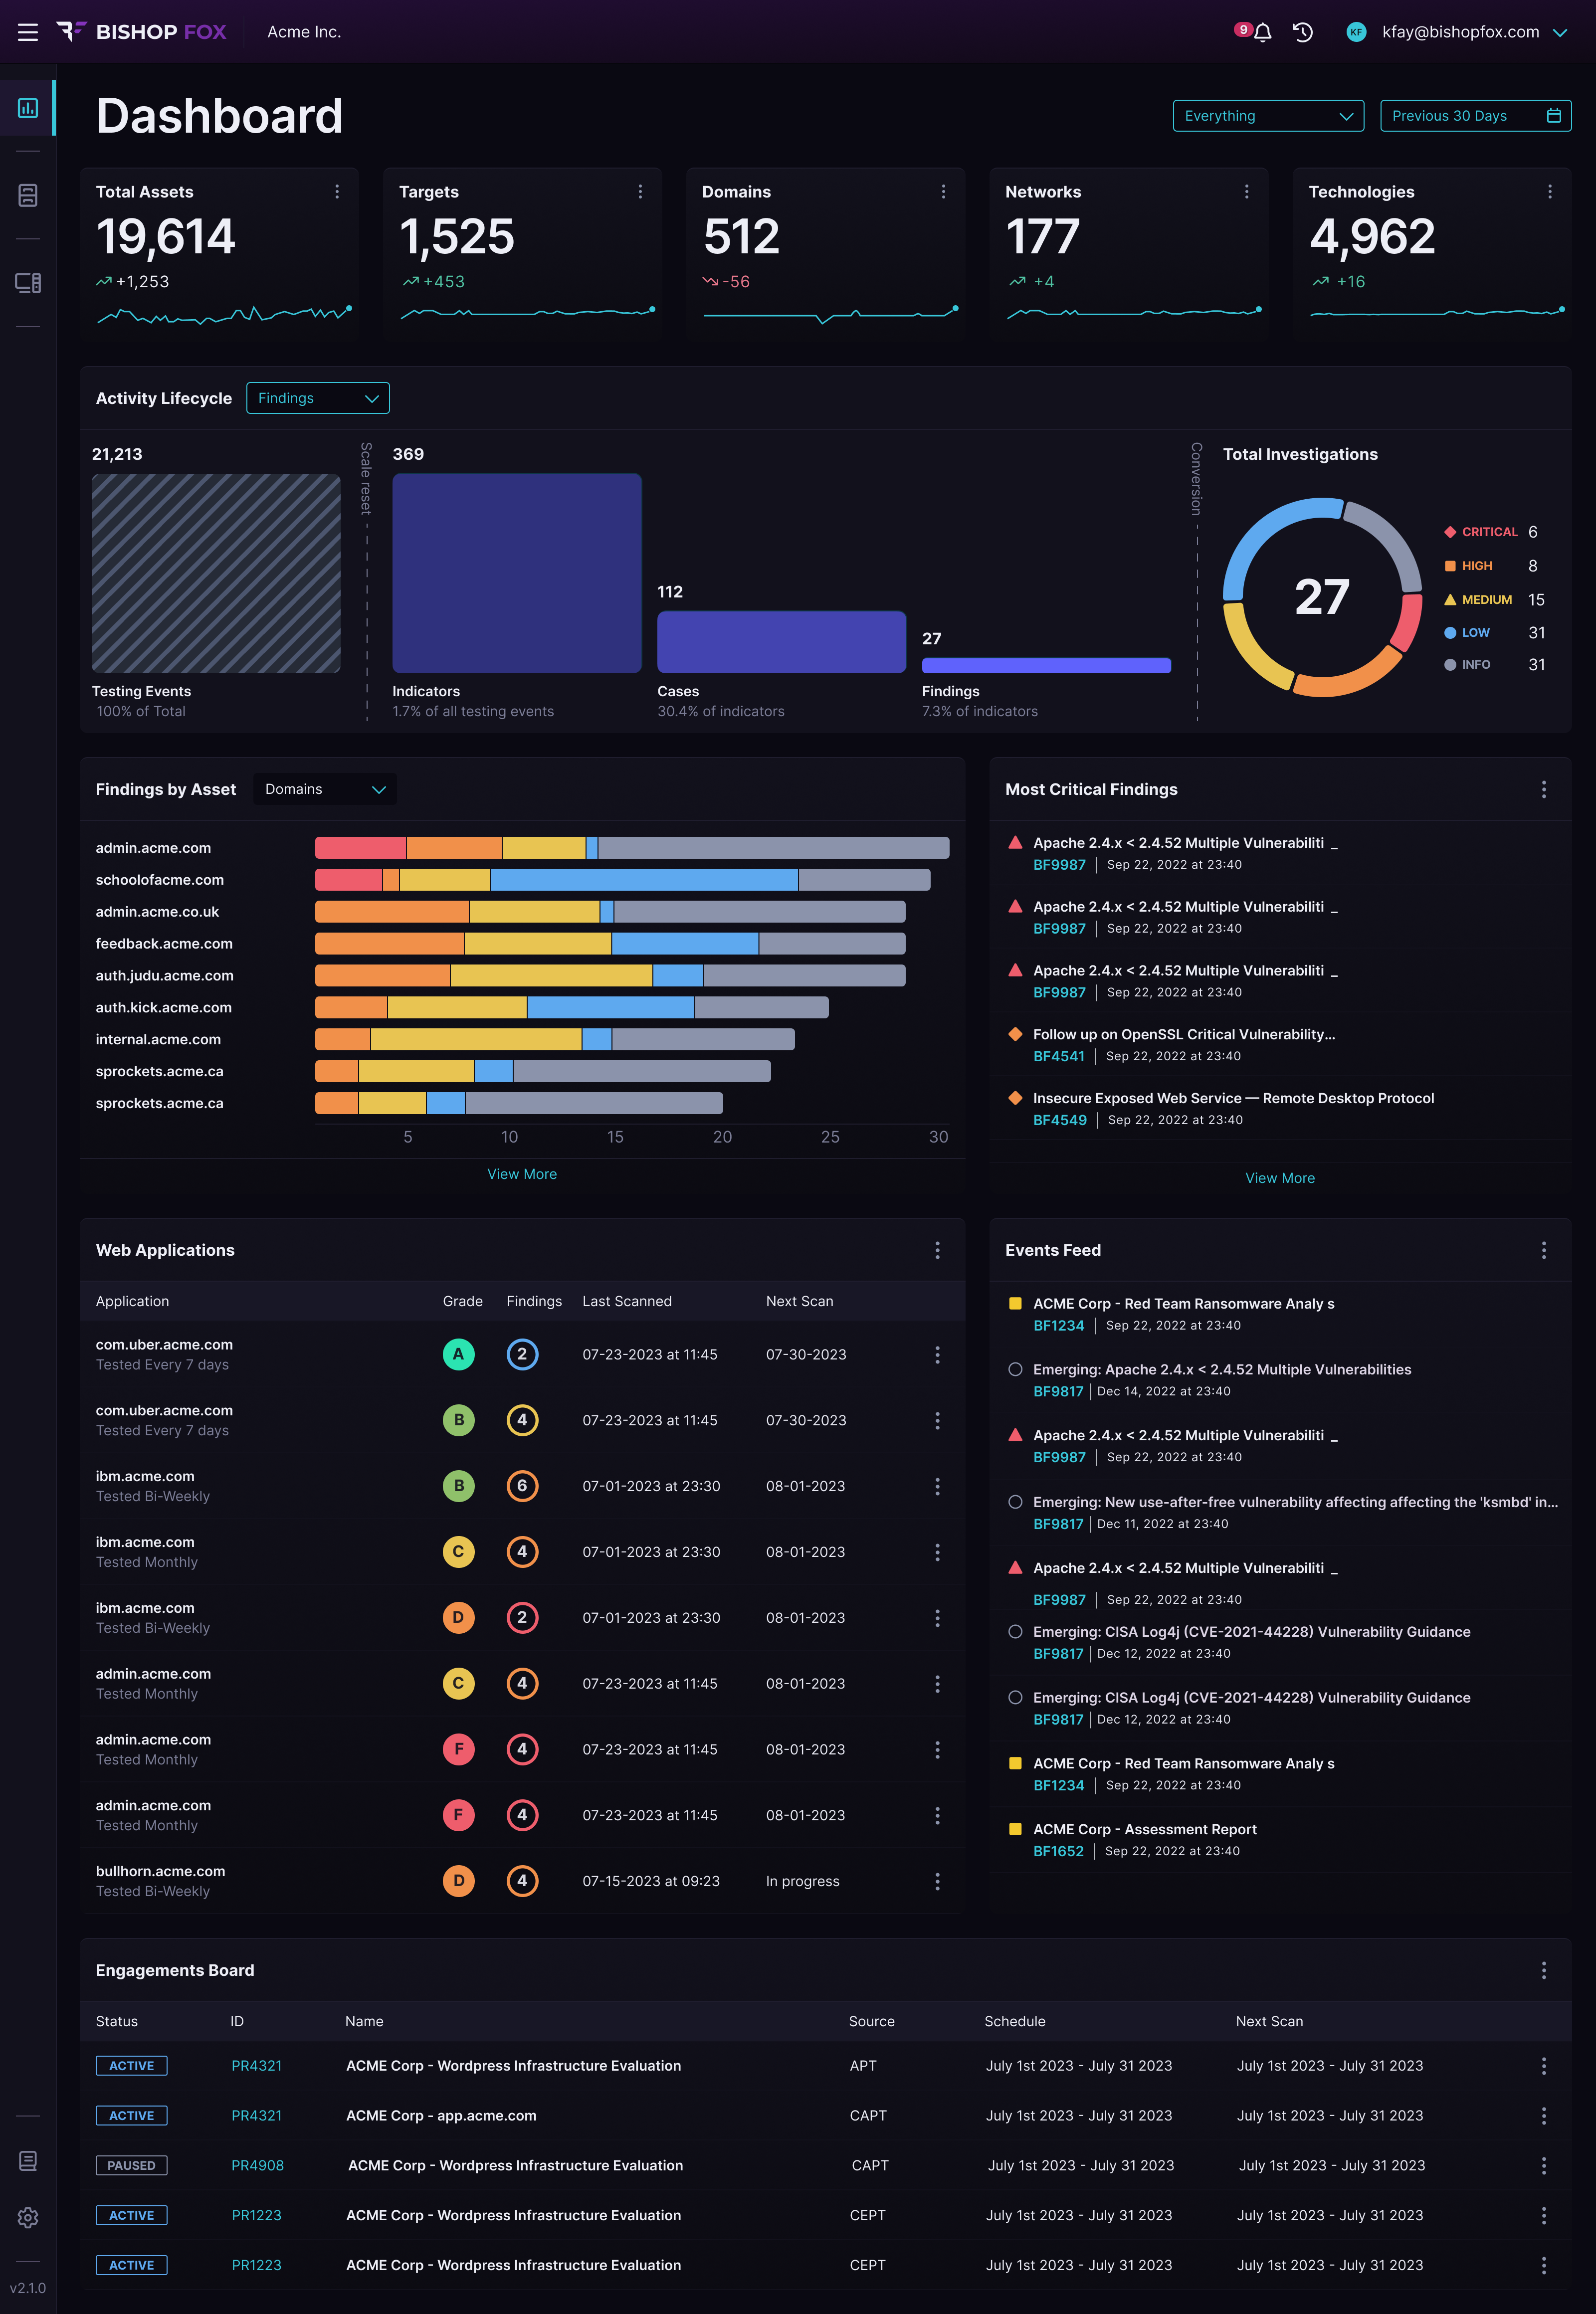Viewport: 1596px width, 2314px height.
Task: Open the hamburger navigation menu
Action: pyautogui.click(x=28, y=32)
